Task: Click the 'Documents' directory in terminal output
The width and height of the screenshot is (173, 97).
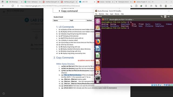Action: coord(115,26)
